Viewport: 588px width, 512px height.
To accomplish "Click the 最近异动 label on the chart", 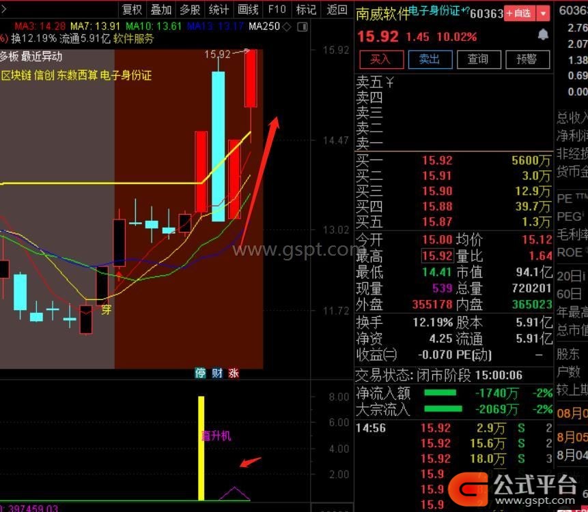I will click(41, 57).
